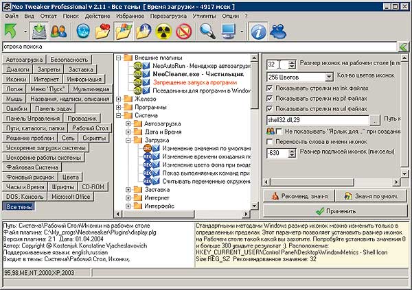Expand 'Железо' tree node
This screenshot has width=412, height=290.
click(119, 99)
